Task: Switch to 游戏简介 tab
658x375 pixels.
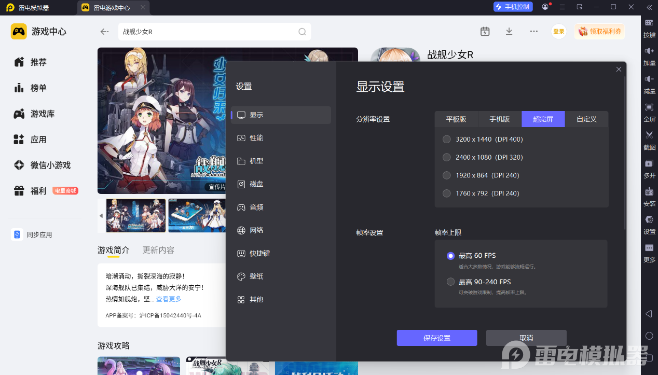Action: click(114, 250)
